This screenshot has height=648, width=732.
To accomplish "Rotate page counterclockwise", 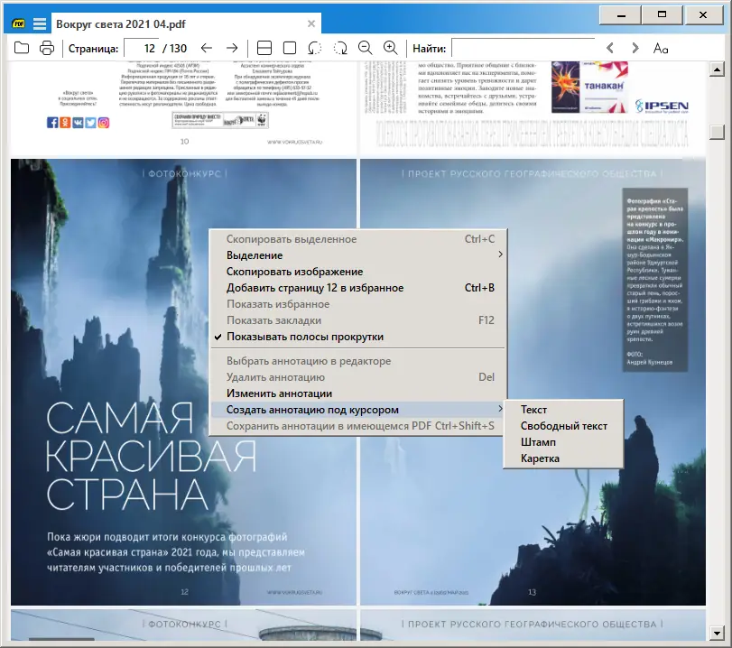I will [x=315, y=48].
